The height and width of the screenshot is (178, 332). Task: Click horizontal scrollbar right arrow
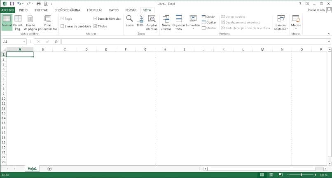[325, 169]
